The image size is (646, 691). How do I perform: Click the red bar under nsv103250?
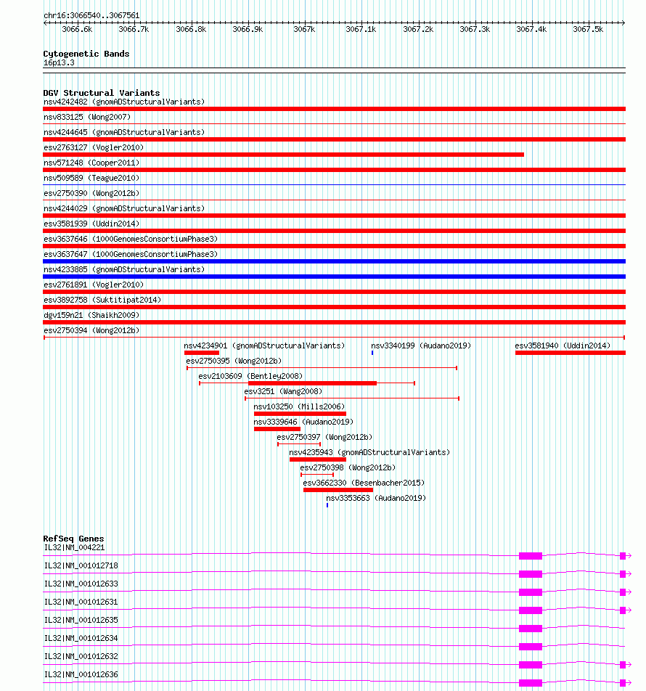(300, 414)
